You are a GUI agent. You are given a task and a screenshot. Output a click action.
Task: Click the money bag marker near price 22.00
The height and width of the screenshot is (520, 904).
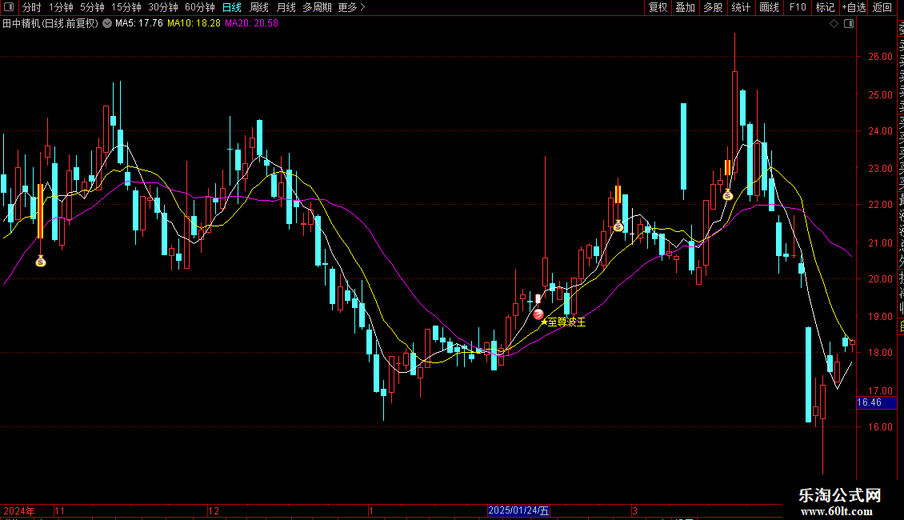(x=727, y=195)
